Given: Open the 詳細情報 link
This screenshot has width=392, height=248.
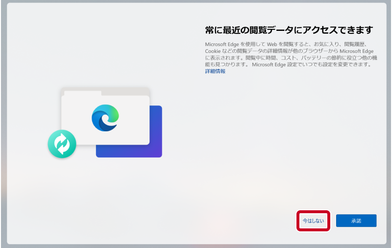Looking at the screenshot, I should click(x=215, y=71).
